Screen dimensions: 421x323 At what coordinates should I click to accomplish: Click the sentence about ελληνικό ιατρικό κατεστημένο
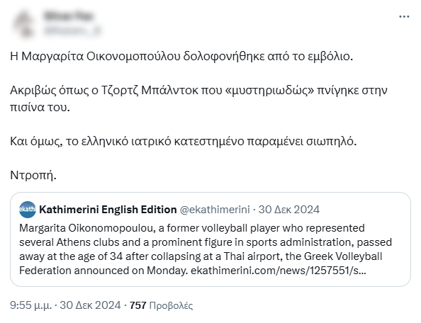[184, 141]
